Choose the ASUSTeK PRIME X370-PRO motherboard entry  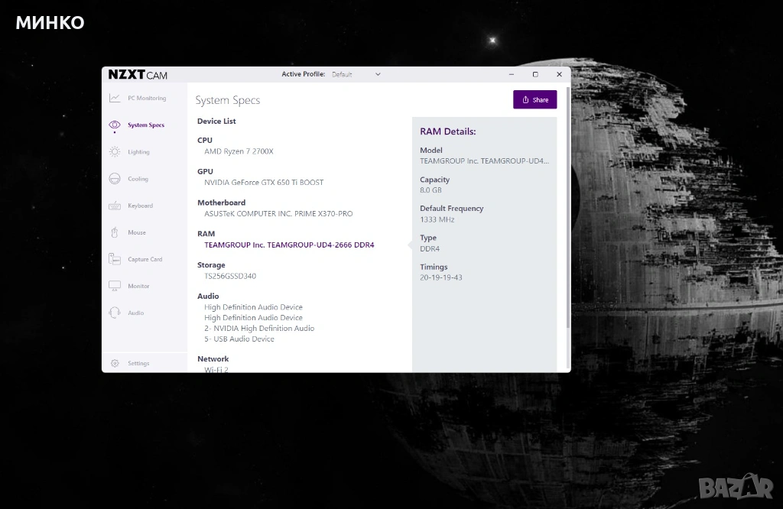coord(278,214)
